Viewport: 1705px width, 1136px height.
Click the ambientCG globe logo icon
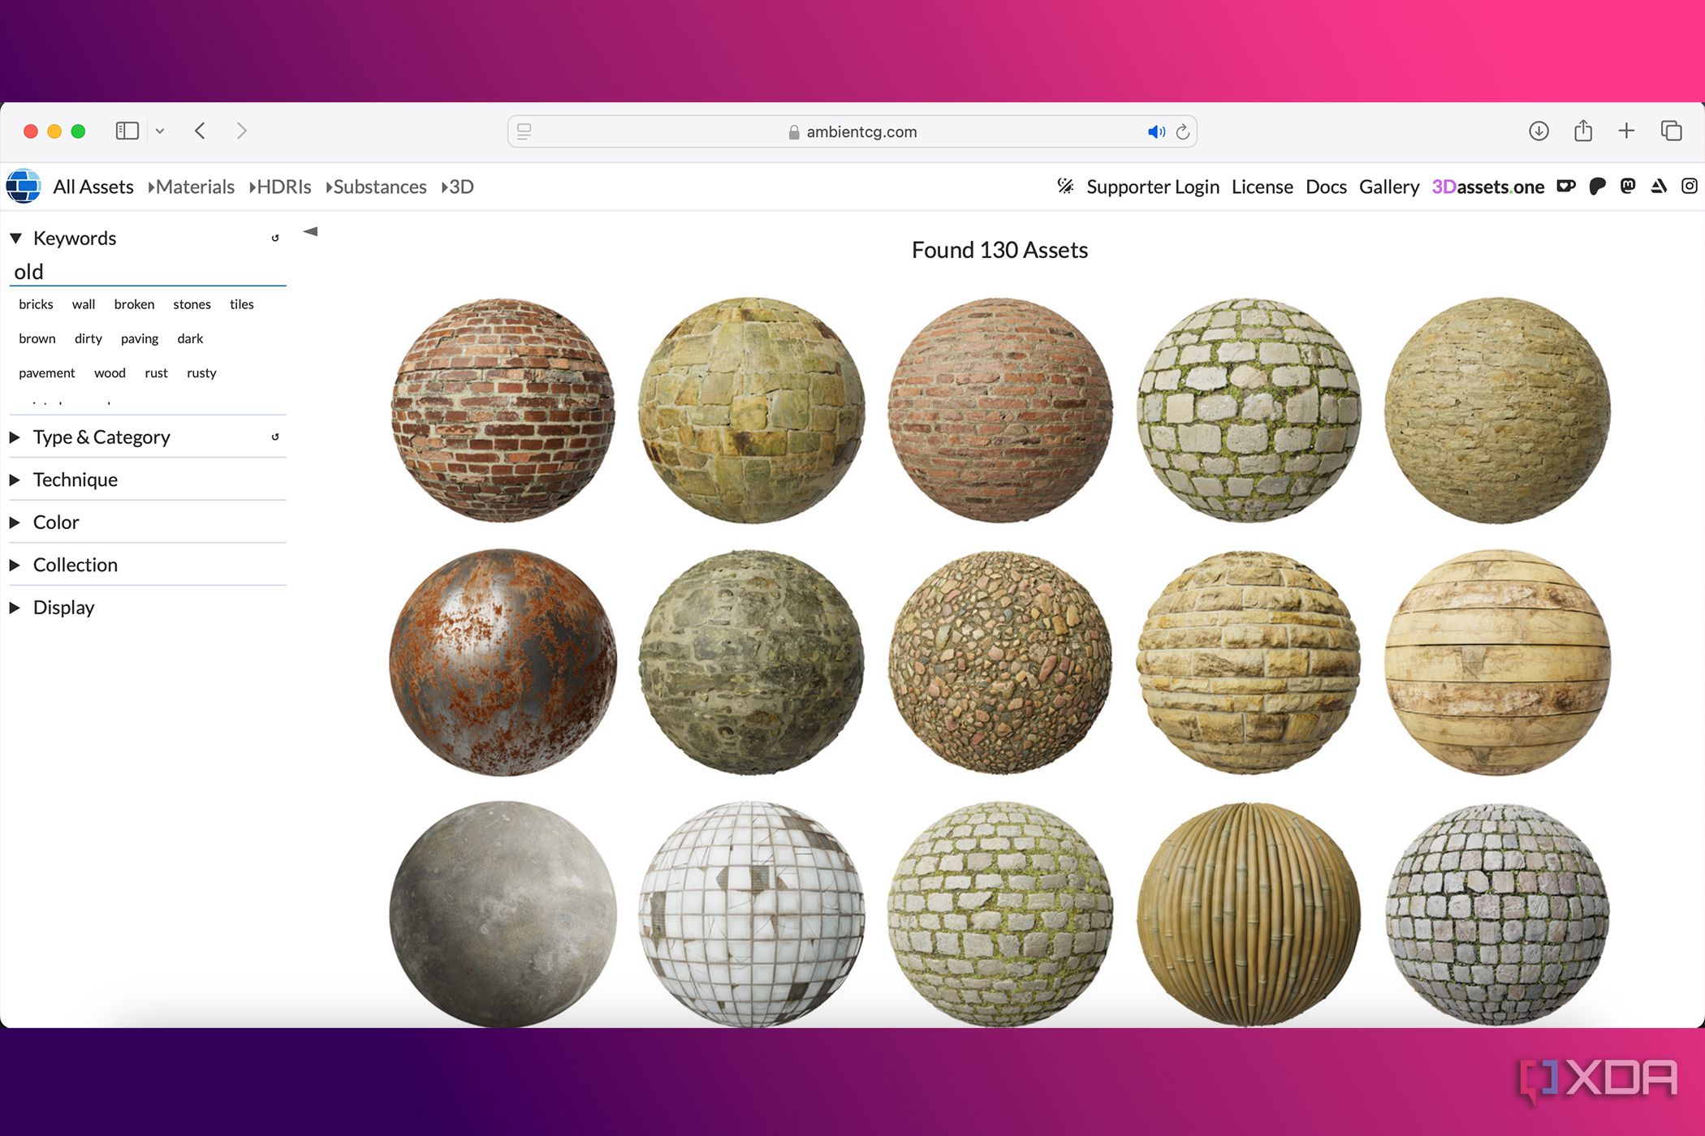click(x=23, y=187)
